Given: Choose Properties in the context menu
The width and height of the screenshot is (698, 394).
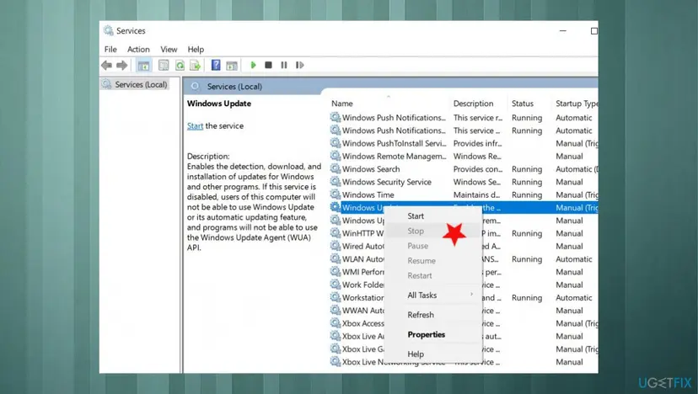Looking at the screenshot, I should (x=426, y=334).
